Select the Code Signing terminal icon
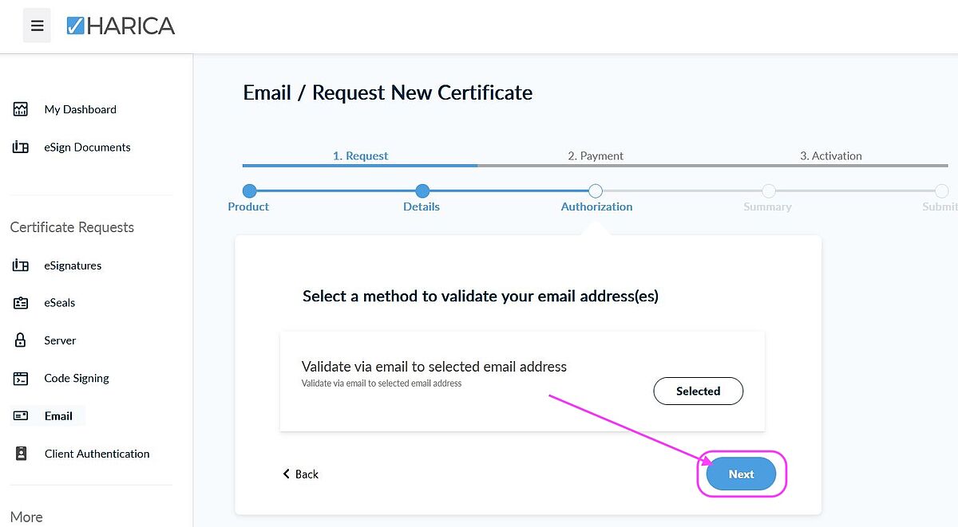Viewport: 958px width, 527px height. (21, 378)
